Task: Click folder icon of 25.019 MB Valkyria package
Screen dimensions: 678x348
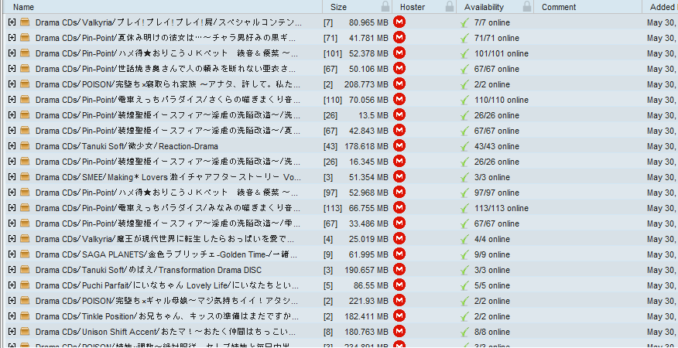Action: click(x=25, y=239)
